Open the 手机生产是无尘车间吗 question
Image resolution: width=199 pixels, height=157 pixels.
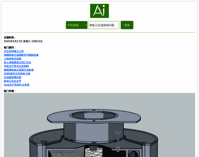(16, 66)
